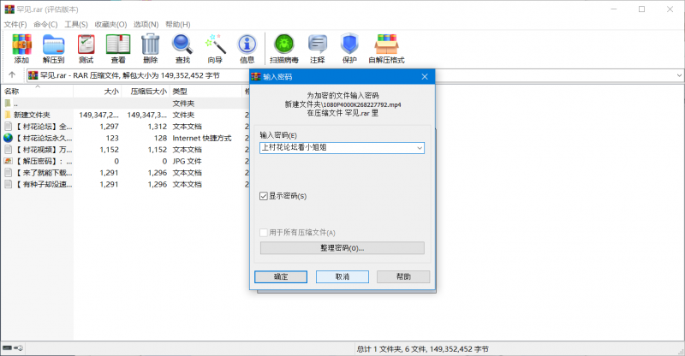Viewport: 685px width, 356px height.
Task: Open the 选项(N) menu
Action: [146, 25]
